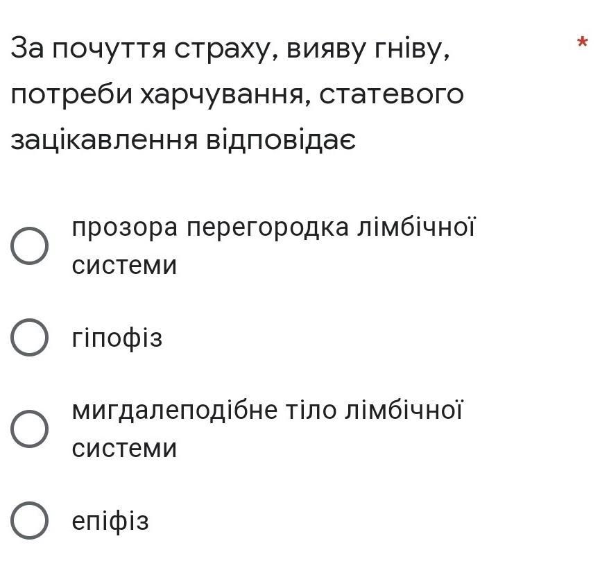Click the label прозора перегородка лімбічної

(273, 228)
